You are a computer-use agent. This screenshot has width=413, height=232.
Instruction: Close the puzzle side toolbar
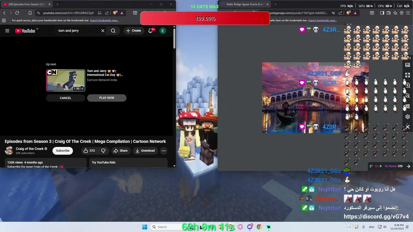point(408,127)
